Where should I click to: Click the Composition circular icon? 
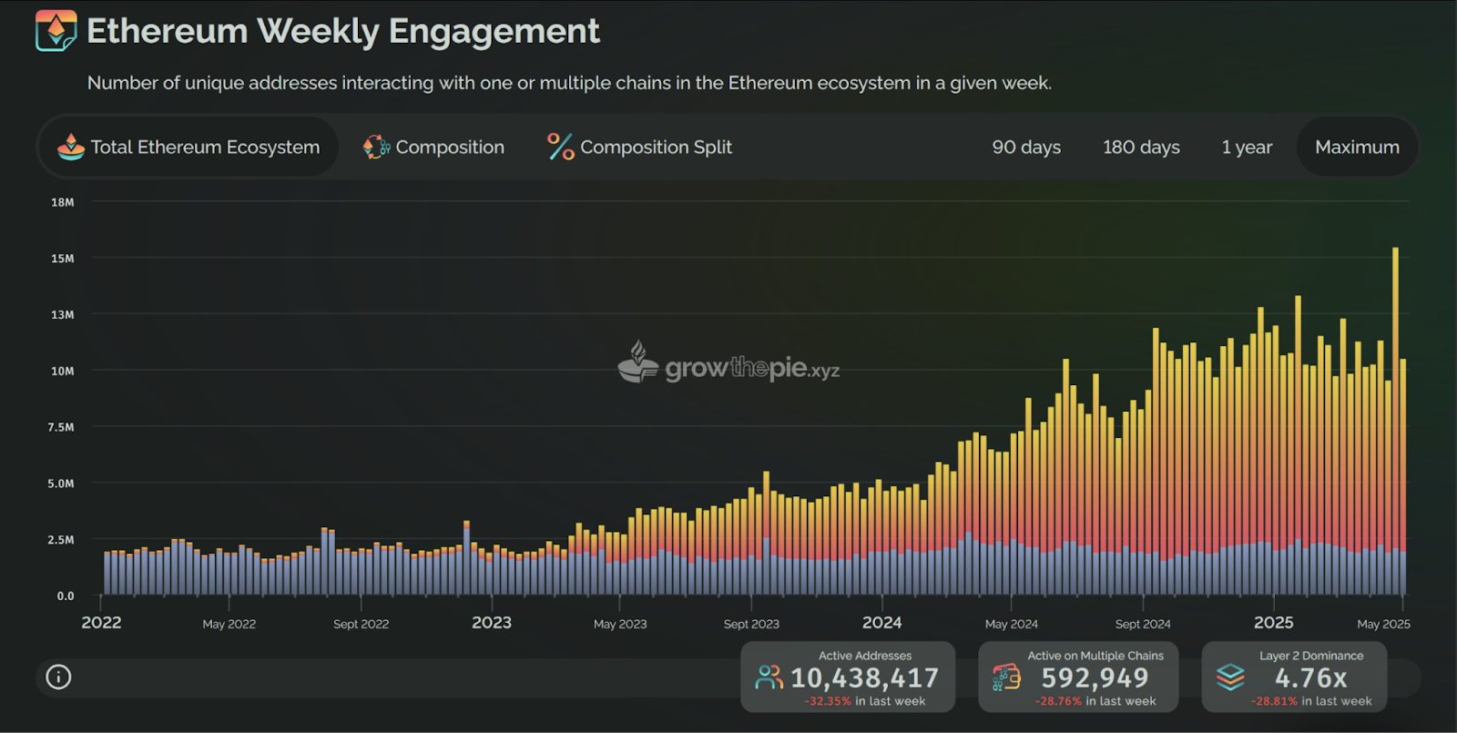(376, 147)
